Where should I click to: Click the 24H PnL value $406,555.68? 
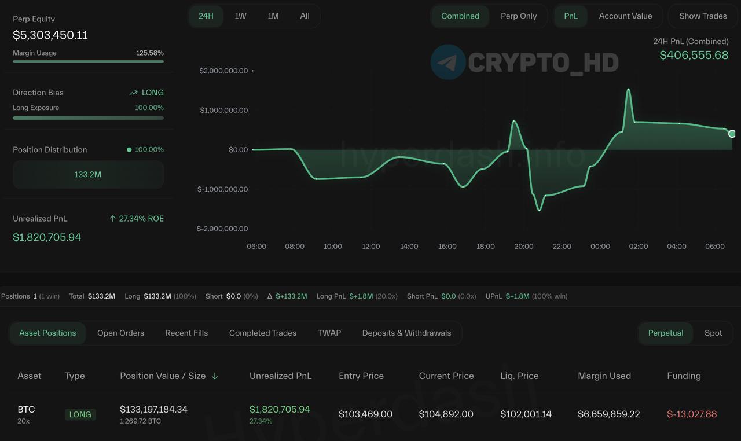click(694, 55)
